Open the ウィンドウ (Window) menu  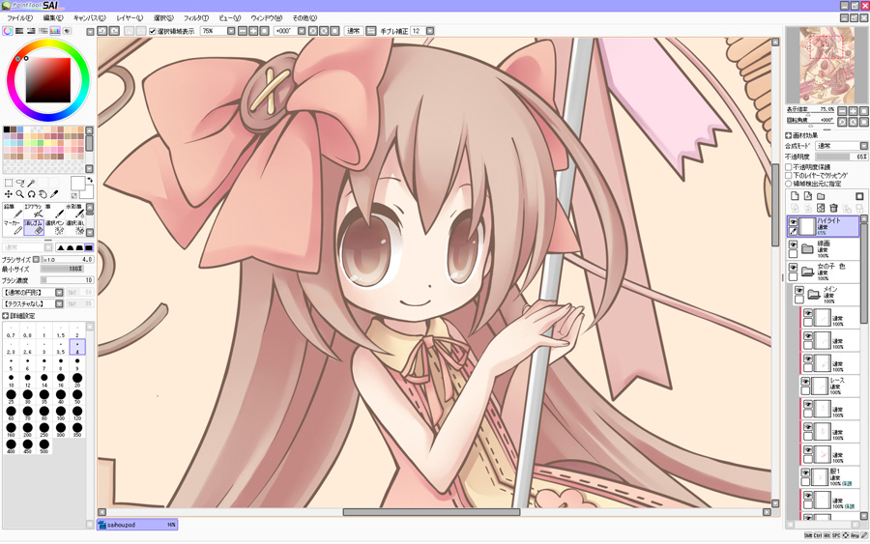(267, 17)
